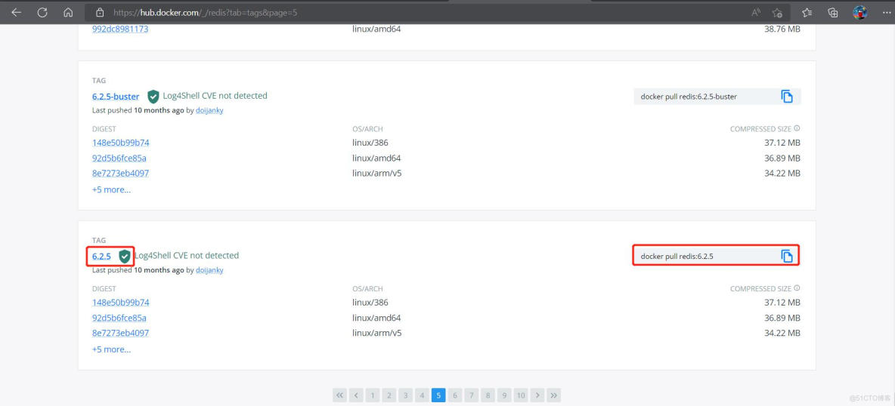Image resolution: width=895 pixels, height=406 pixels.
Task: Open digest 8e7273eb4097 under 6.2.5-buster
Action: (x=120, y=174)
